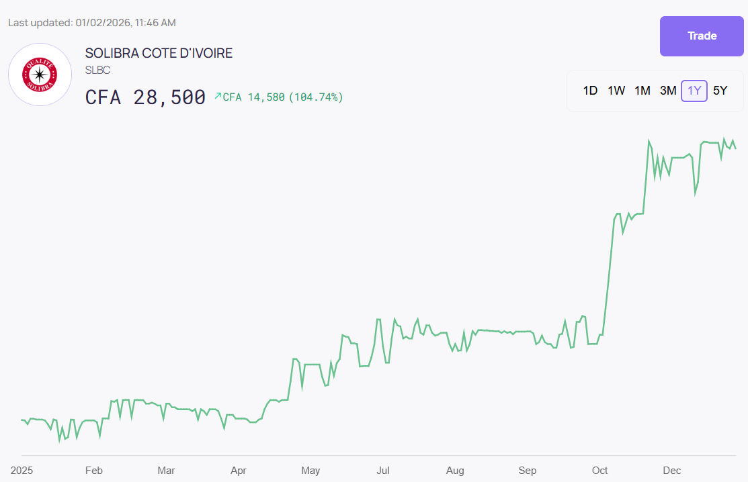This screenshot has width=748, height=482.
Task: Click the May marker on the chart axis
Action: [310, 471]
